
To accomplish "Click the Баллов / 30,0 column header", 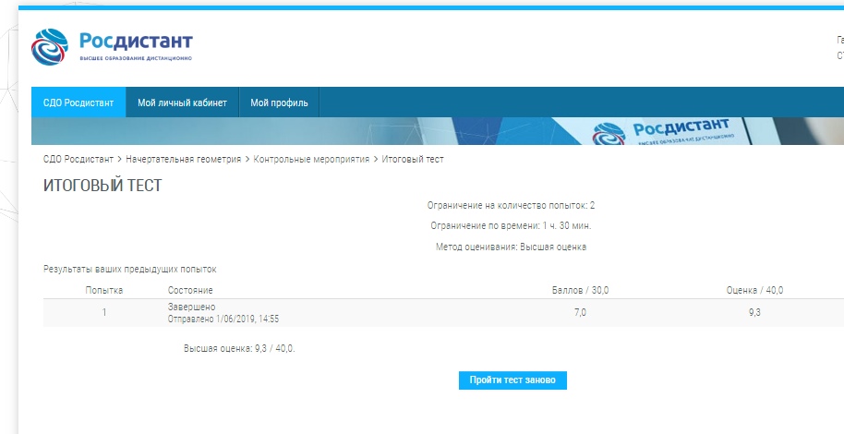I will coord(580,290).
